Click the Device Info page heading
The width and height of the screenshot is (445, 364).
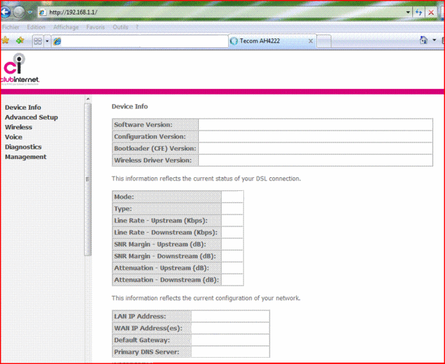[130, 106]
